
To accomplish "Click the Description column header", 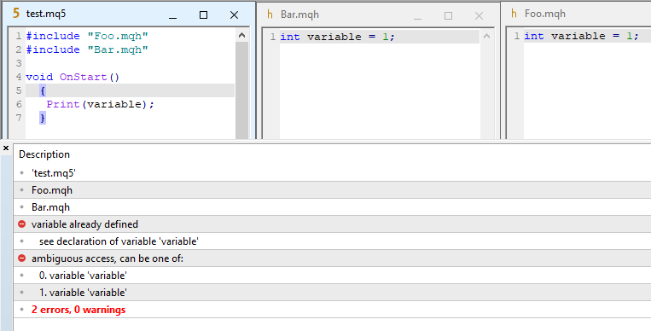I will (44, 154).
